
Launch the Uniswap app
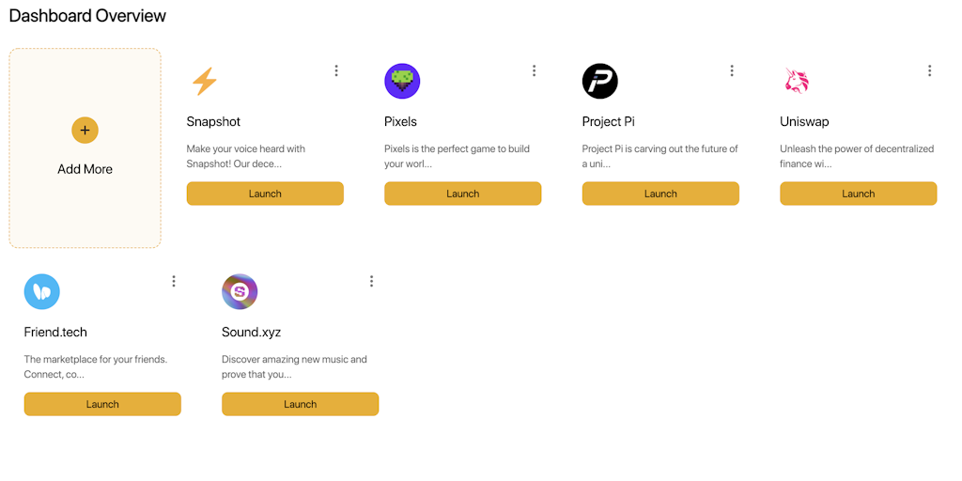[x=858, y=194]
